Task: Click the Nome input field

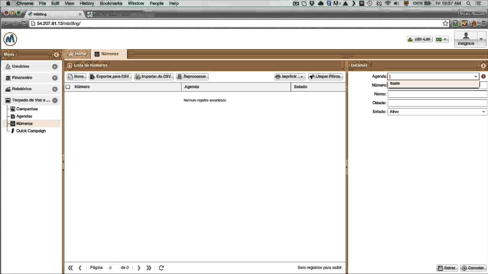Action: [x=437, y=94]
